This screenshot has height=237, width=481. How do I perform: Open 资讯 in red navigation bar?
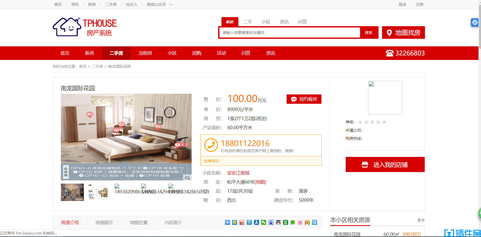271,53
